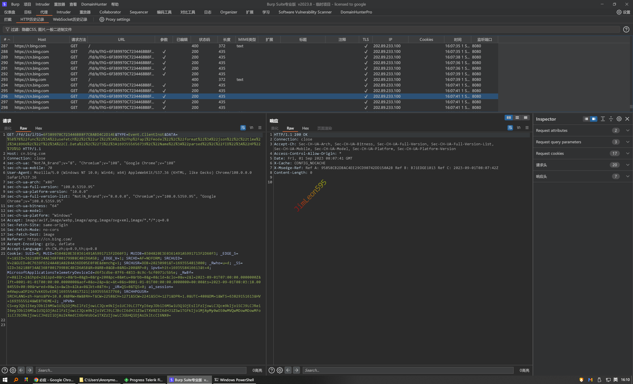Image resolution: width=633 pixels, height=384 pixels.
Task: Select side-by-side request/response layout icon
Action: click(509, 118)
